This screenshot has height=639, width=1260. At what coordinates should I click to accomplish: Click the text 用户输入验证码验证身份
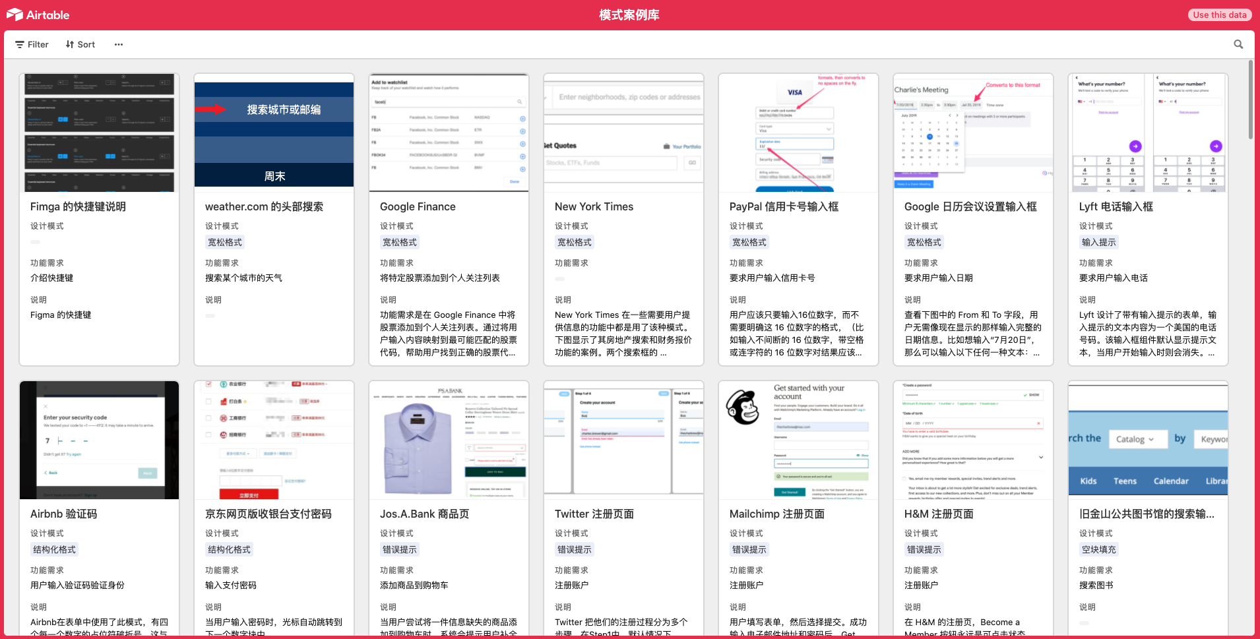pos(77,585)
